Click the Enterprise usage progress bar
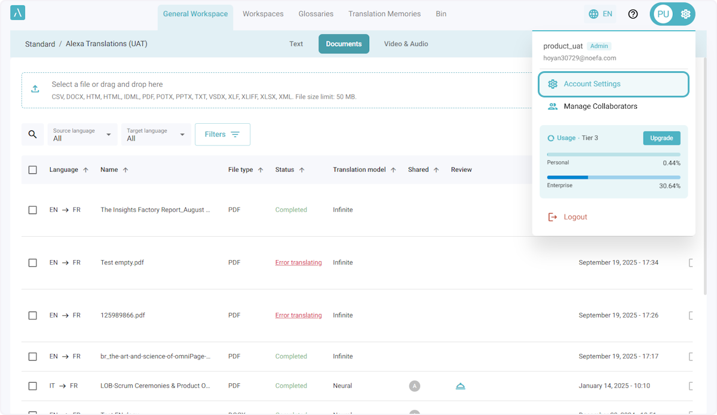Screen dimensions: 717x415 point(613,177)
